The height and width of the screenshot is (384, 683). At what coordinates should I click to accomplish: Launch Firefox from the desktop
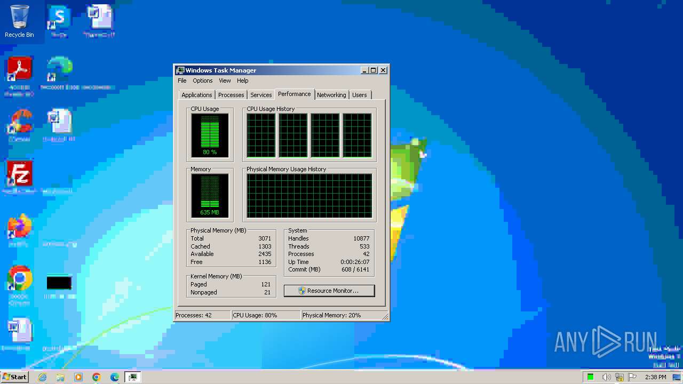[19, 230]
